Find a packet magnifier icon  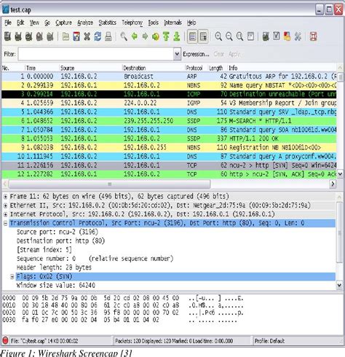coord(124,36)
